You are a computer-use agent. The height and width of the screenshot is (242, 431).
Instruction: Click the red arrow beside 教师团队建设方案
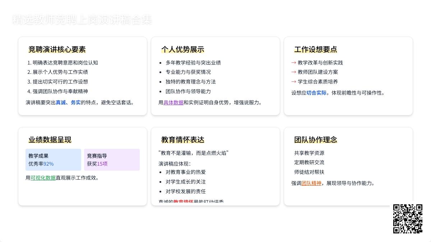pyautogui.click(x=294, y=72)
